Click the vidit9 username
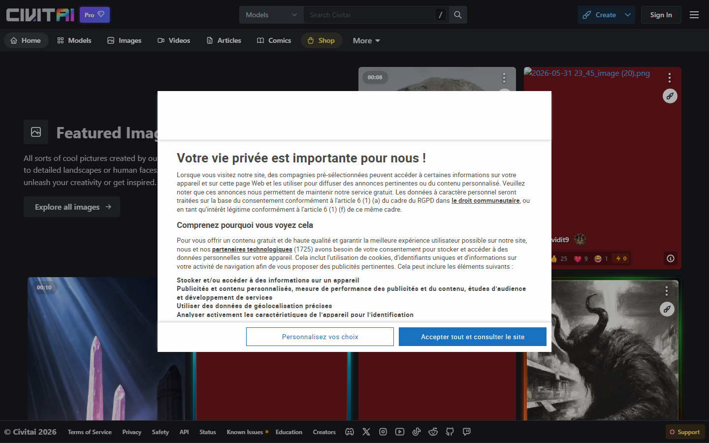 560,240
